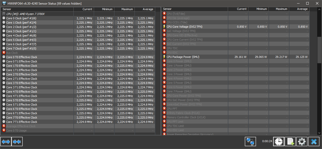The image size is (322, 149).
Task: Click red X icon of Memory Controller Clock (UCLK)
Action: click(x=164, y=117)
